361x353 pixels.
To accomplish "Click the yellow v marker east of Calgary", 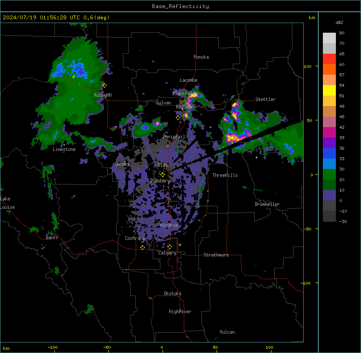I will (180, 245).
